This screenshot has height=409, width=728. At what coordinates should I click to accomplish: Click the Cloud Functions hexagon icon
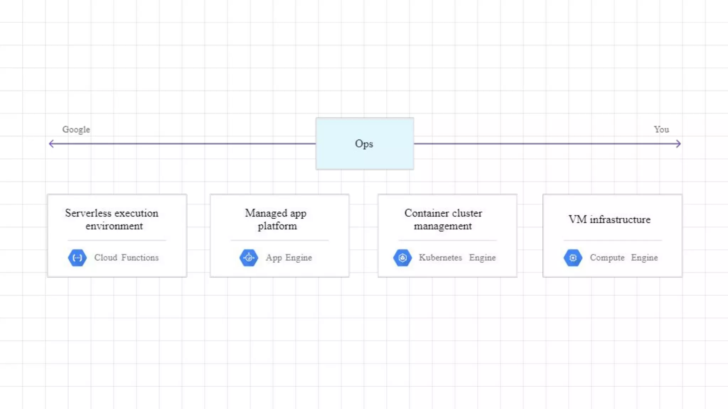[77, 258]
